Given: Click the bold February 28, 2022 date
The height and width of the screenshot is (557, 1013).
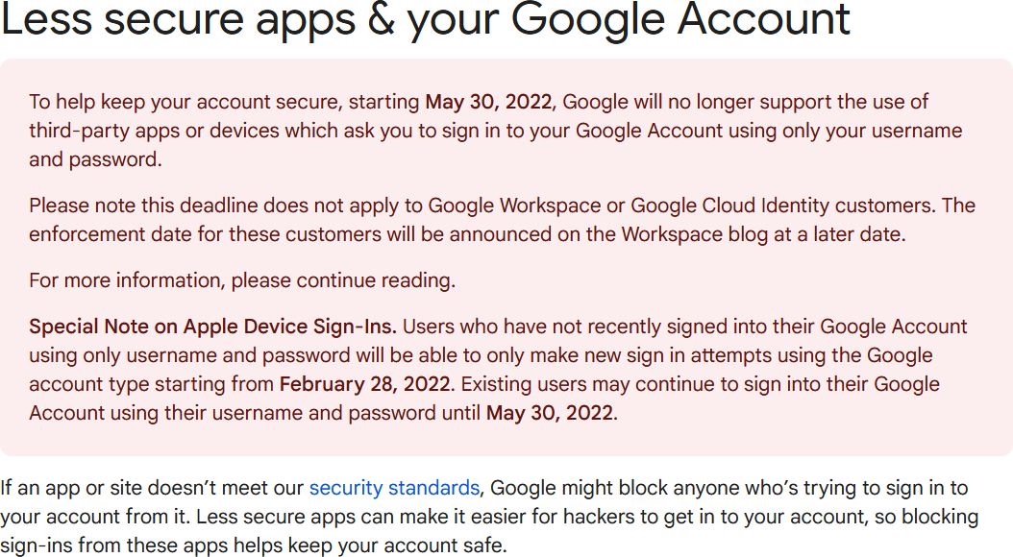Looking at the screenshot, I should pos(364,384).
